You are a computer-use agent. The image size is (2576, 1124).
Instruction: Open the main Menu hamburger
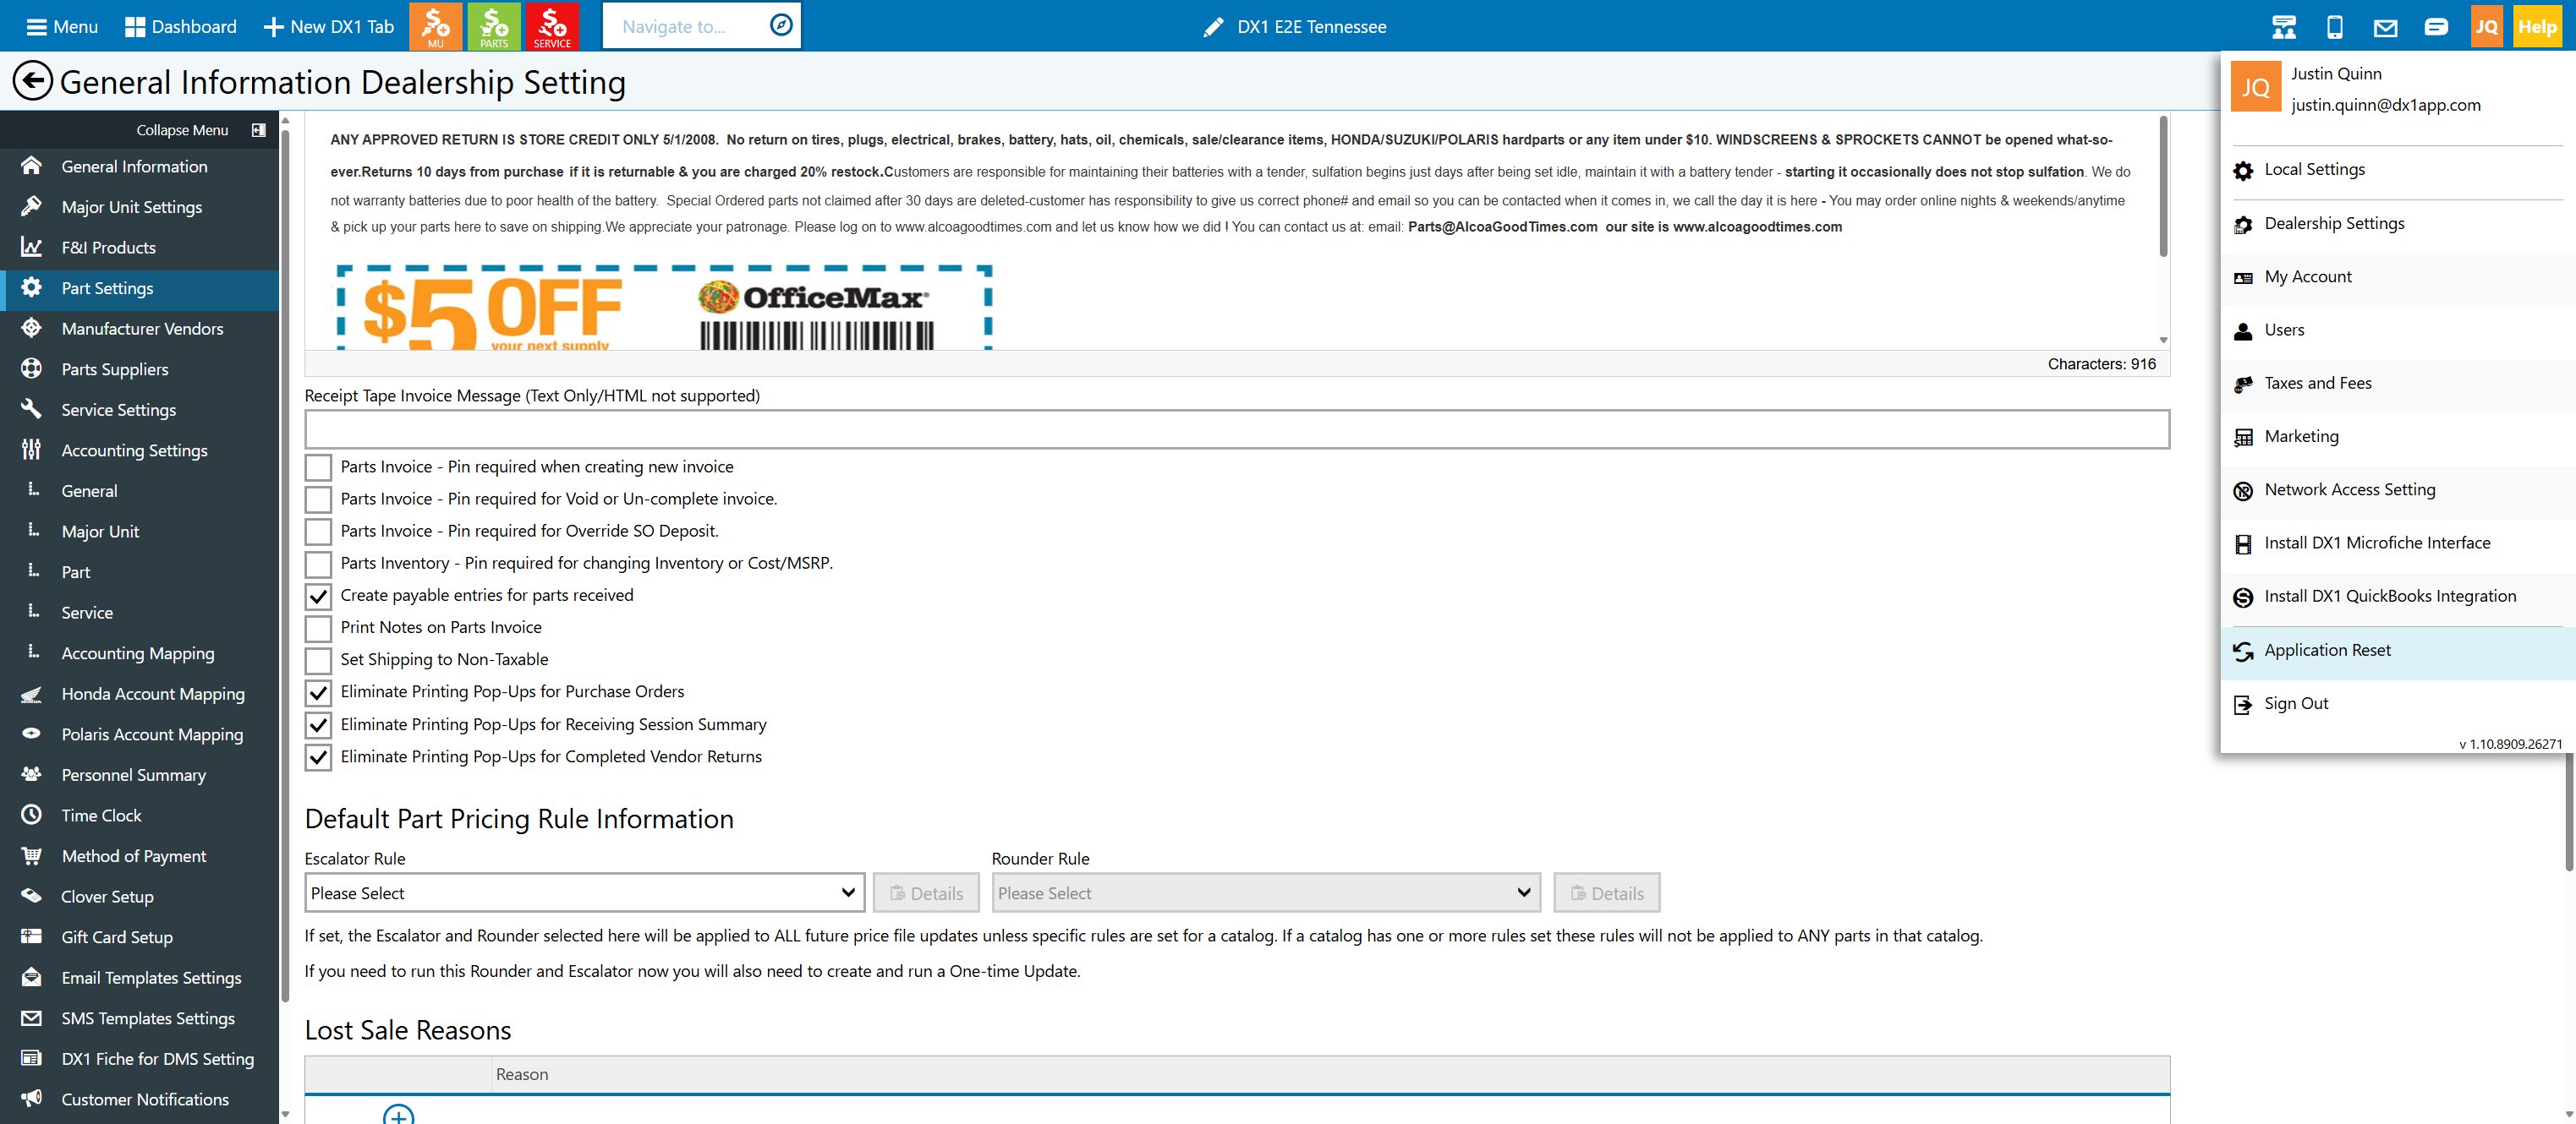61,26
